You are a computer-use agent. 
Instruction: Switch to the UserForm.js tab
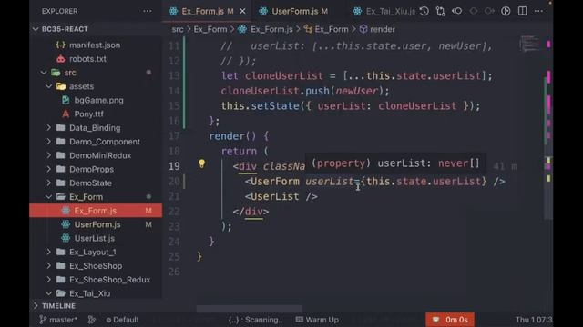(294, 12)
